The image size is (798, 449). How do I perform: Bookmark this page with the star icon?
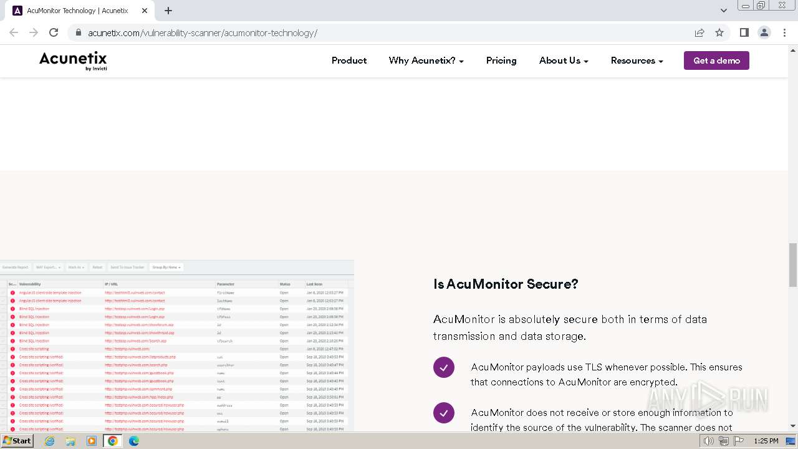click(719, 32)
